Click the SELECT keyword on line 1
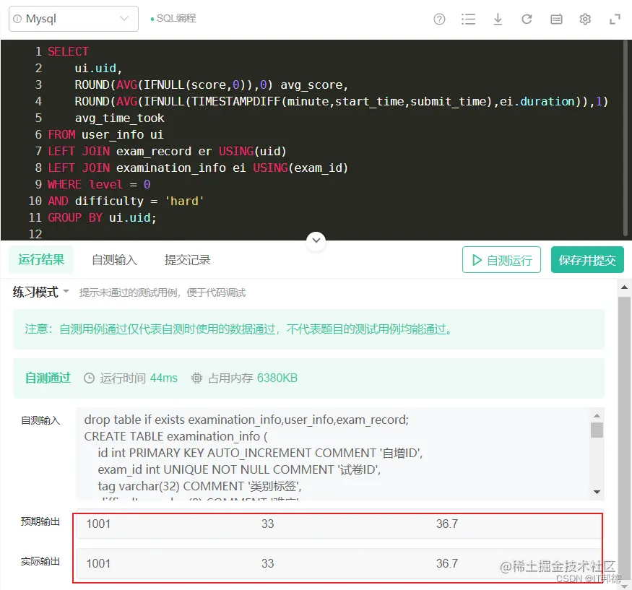This screenshot has height=590, width=632. click(68, 51)
